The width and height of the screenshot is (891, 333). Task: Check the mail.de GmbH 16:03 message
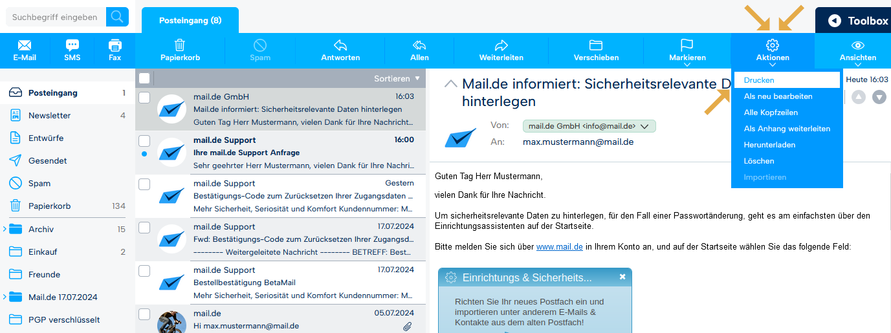pyautogui.click(x=144, y=97)
